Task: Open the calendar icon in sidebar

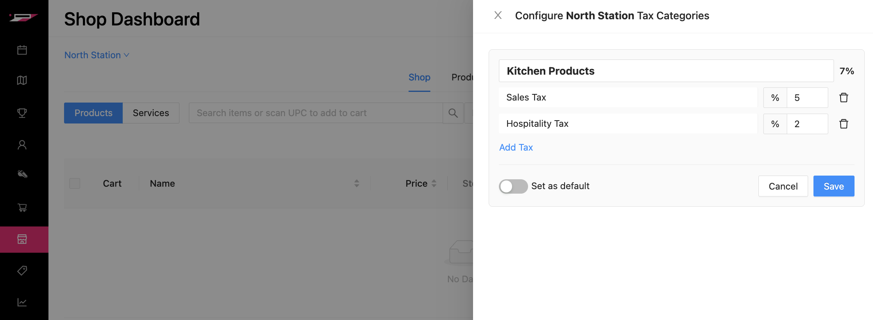Action: pos(22,50)
